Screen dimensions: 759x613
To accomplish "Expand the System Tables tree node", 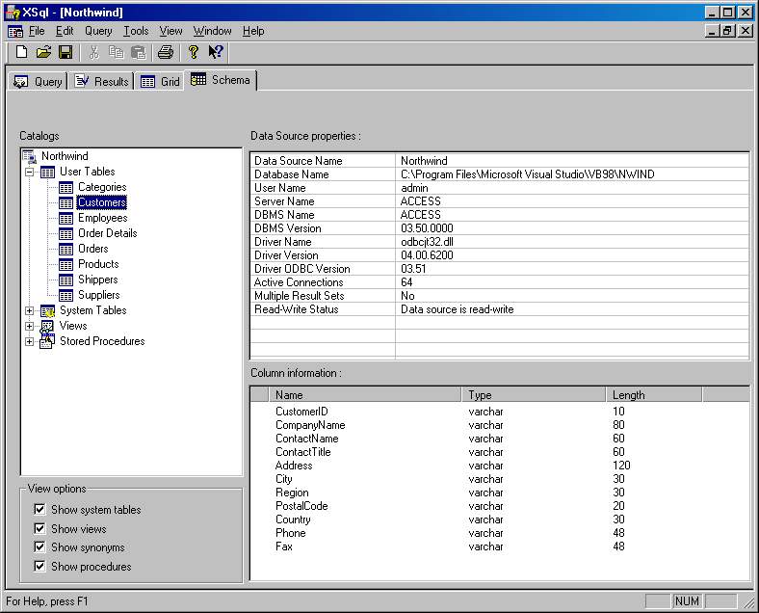I will 30,311.
